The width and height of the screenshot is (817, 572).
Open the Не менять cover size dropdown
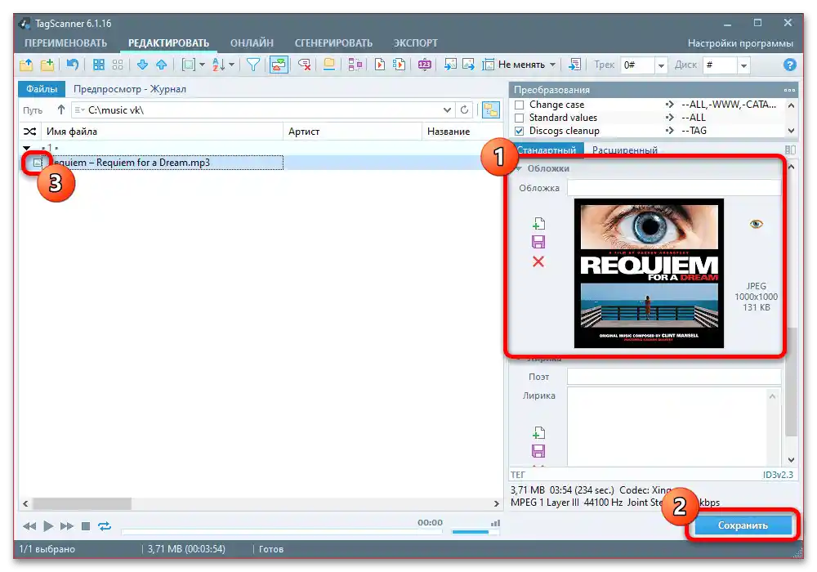pyautogui.click(x=552, y=65)
